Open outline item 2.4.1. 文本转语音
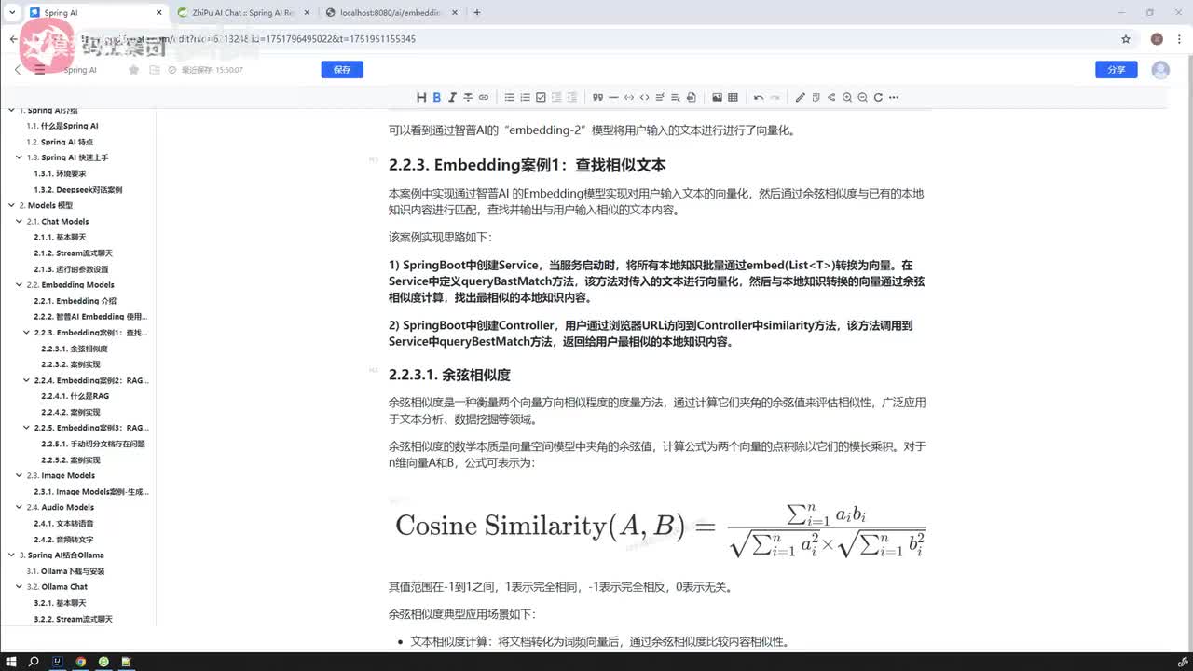Screen dimensions: 1193x671 coord(63,523)
